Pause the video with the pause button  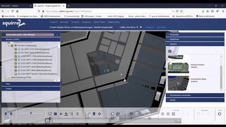click(47, 121)
